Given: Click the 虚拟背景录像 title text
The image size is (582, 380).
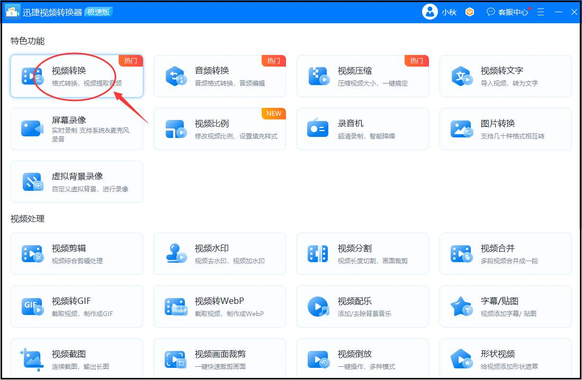Looking at the screenshot, I should coord(77,177).
